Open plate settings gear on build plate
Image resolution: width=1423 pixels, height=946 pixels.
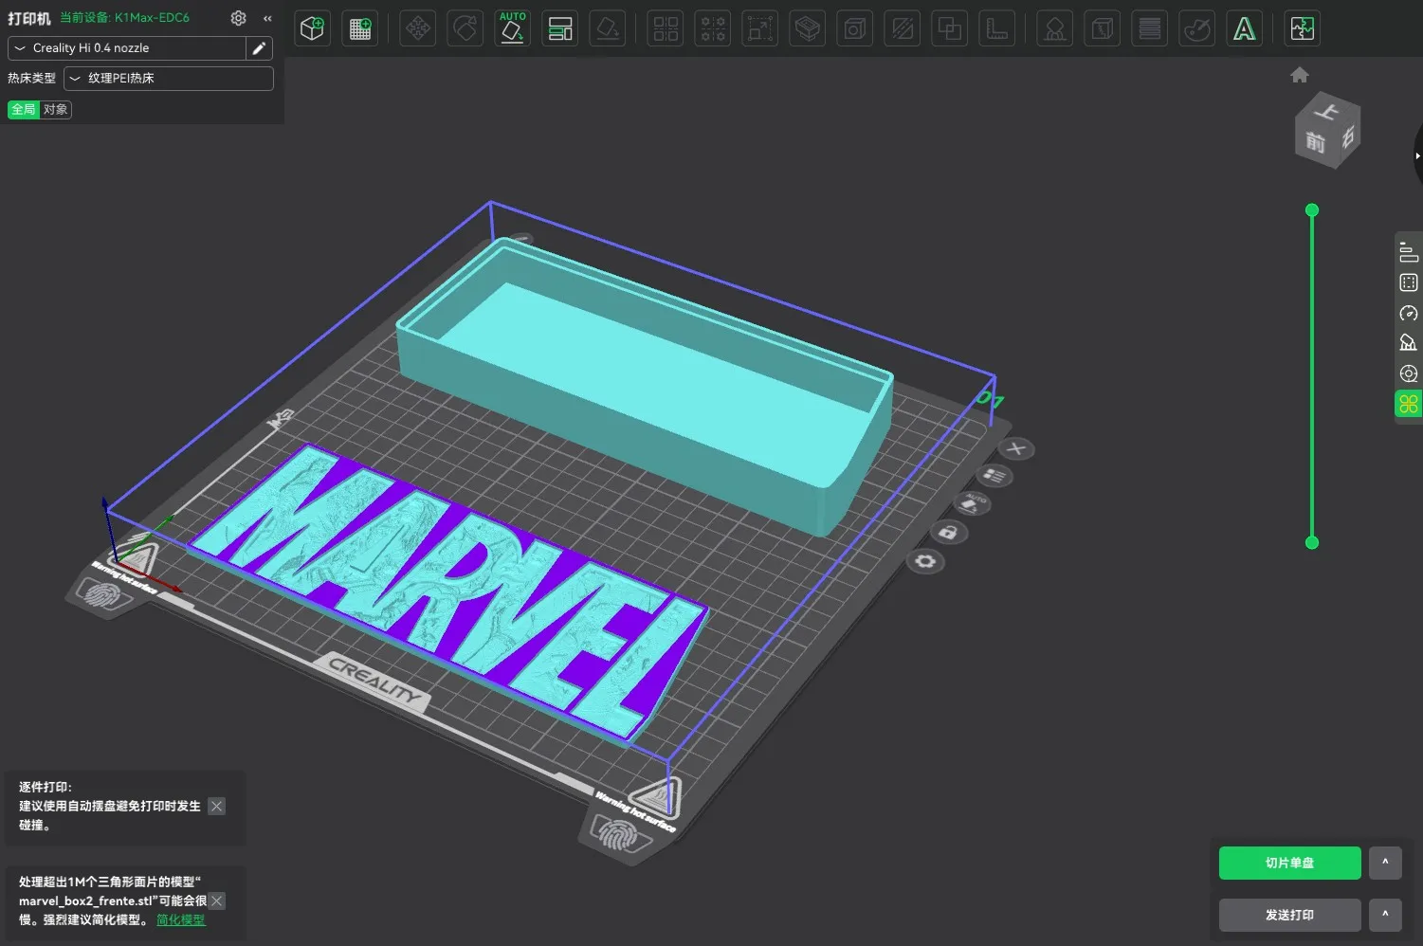click(x=925, y=562)
